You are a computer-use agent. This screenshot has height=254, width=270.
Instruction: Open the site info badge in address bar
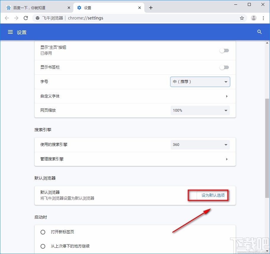tap(37, 18)
